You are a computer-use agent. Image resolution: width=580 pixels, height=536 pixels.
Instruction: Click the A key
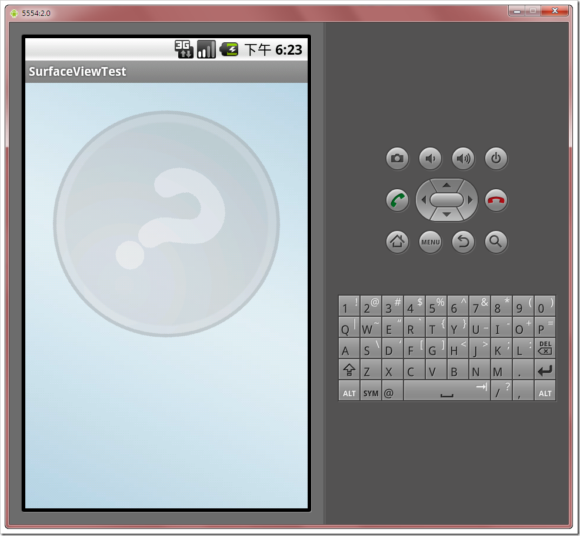click(349, 348)
